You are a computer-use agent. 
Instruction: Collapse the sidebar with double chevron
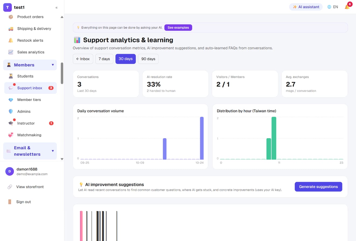coord(57,8)
